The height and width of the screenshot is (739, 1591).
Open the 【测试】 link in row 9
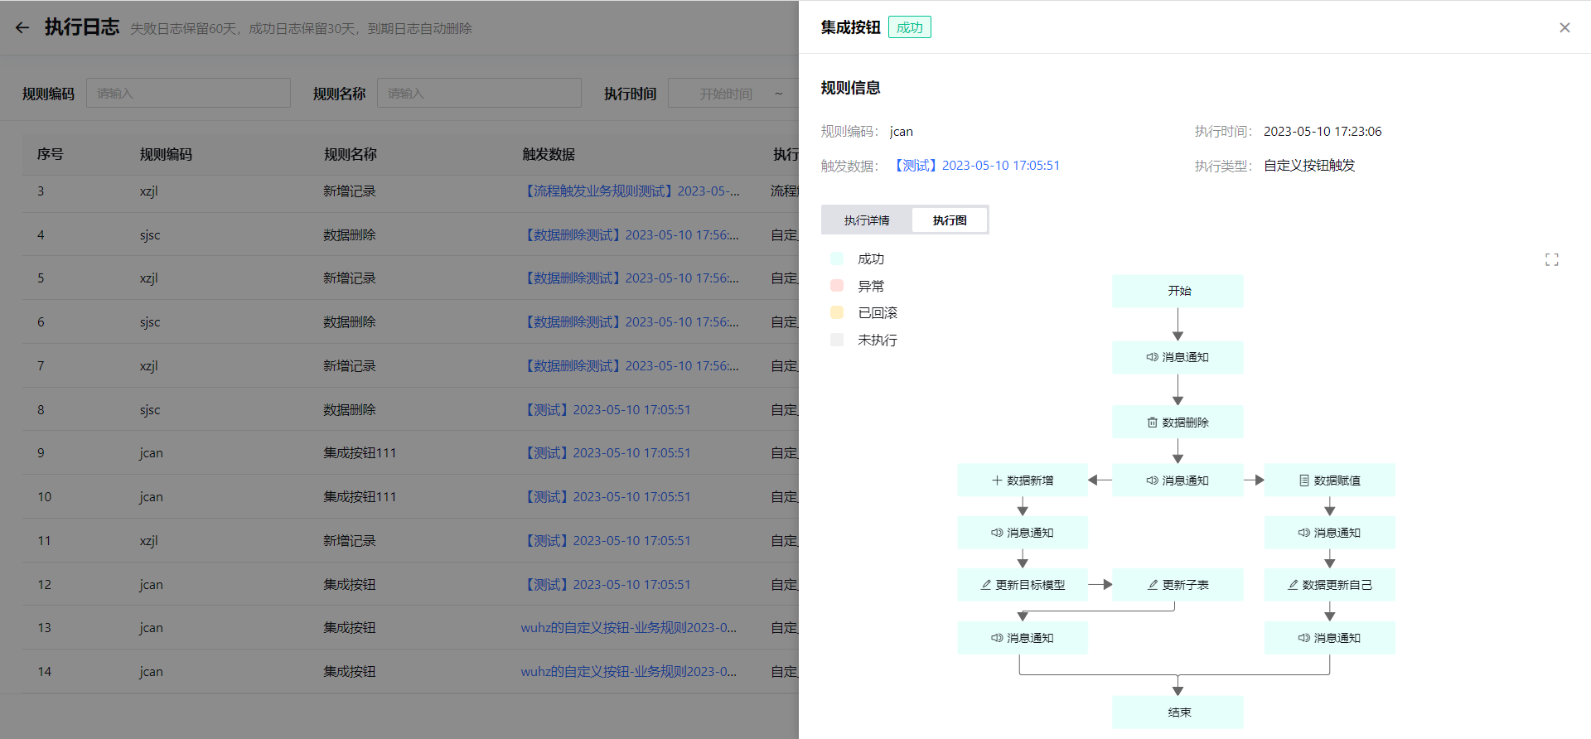click(606, 453)
